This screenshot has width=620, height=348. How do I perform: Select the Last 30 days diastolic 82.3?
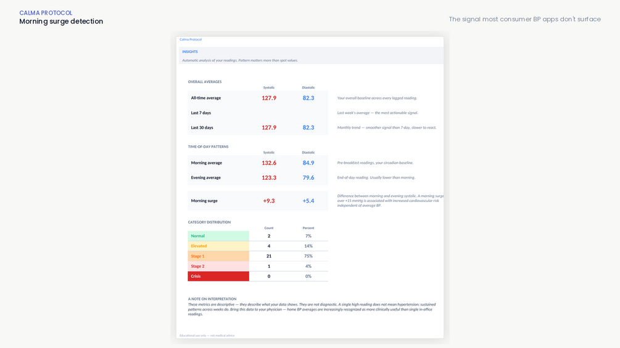pyautogui.click(x=308, y=127)
